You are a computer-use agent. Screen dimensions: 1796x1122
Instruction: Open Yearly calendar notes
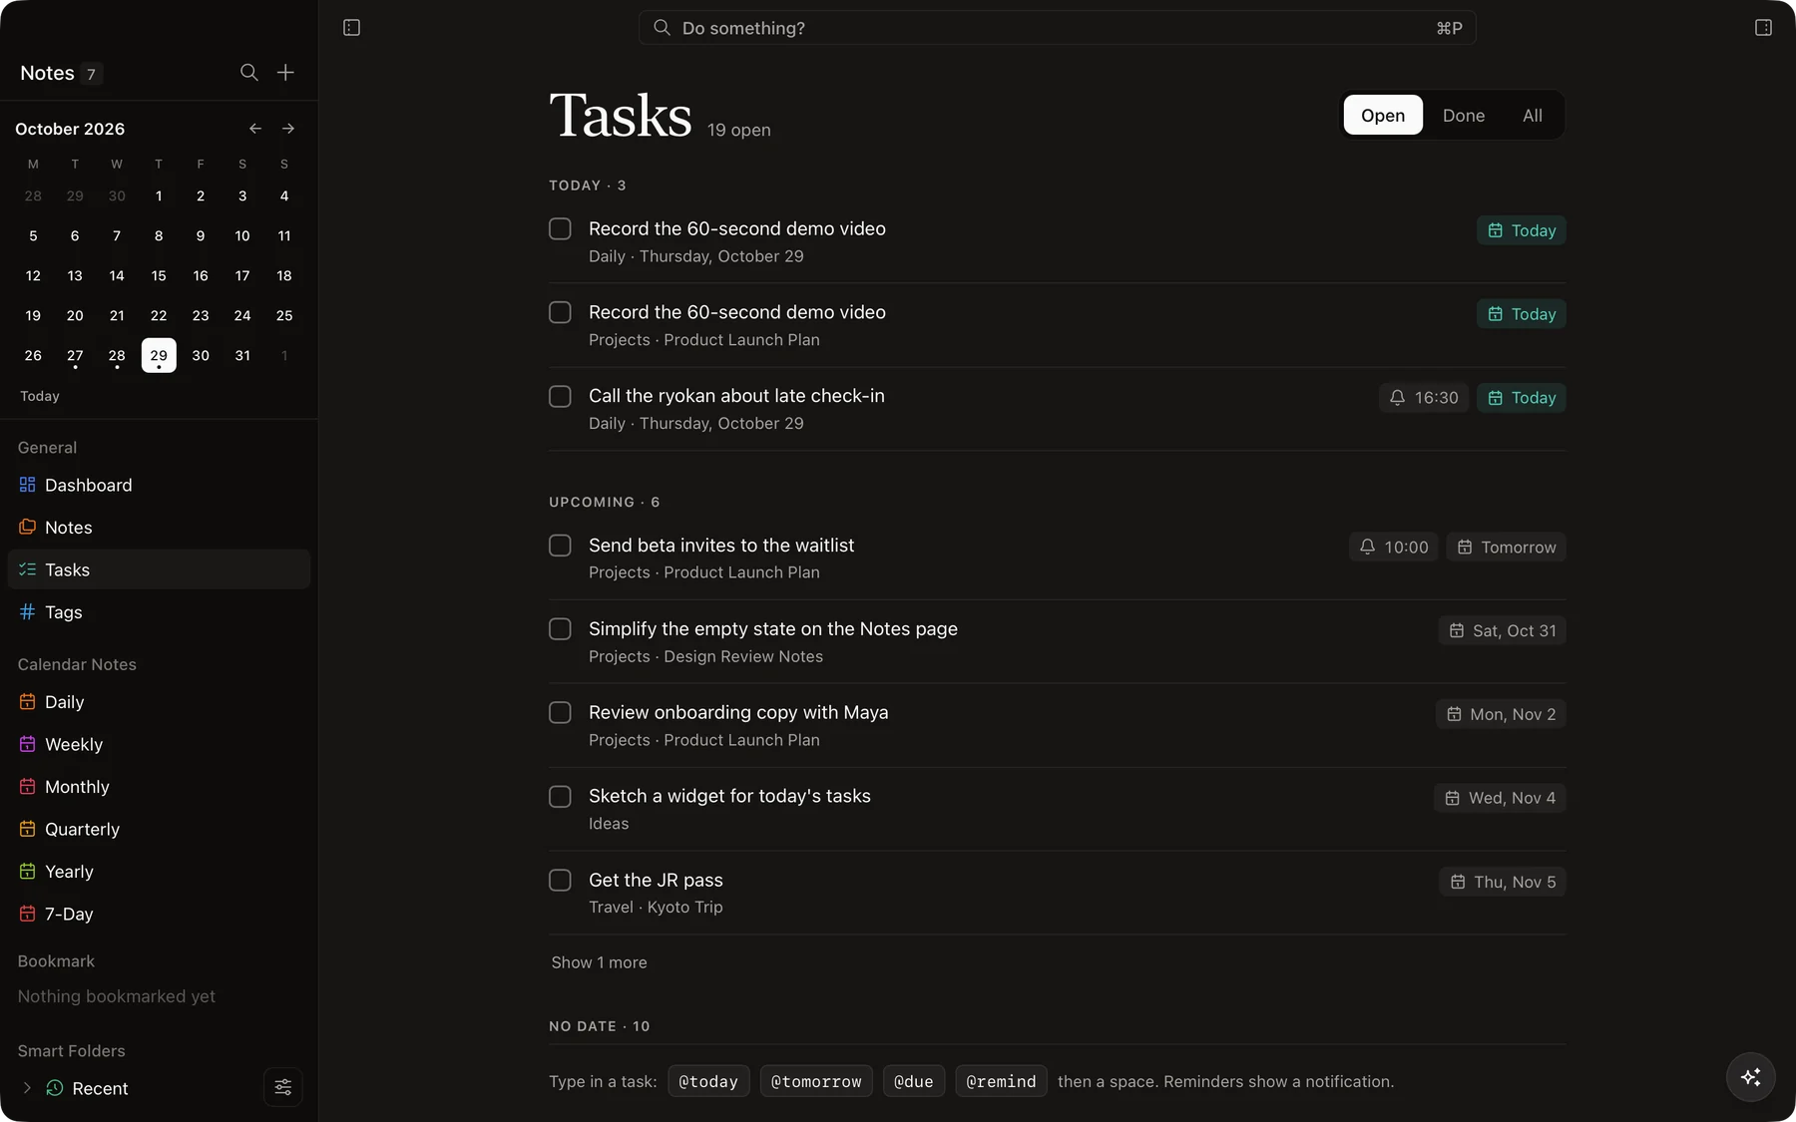[159, 872]
